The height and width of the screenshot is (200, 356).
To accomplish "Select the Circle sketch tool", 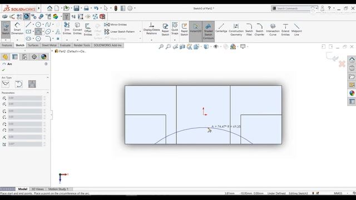I will click(38, 24).
